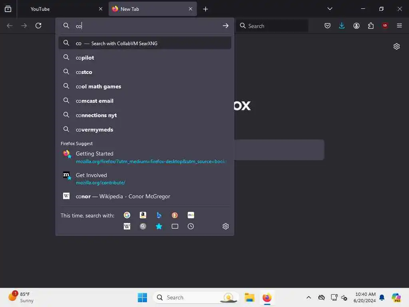Search this time with DuckDuckGo
This screenshot has width=409, height=307.
[175, 215]
